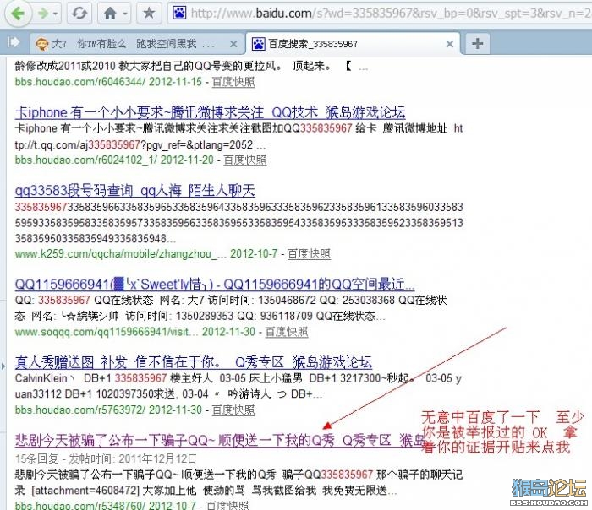Open 百度快照 for bbs.houdao.com/r6024102_1 result

(x=245, y=160)
